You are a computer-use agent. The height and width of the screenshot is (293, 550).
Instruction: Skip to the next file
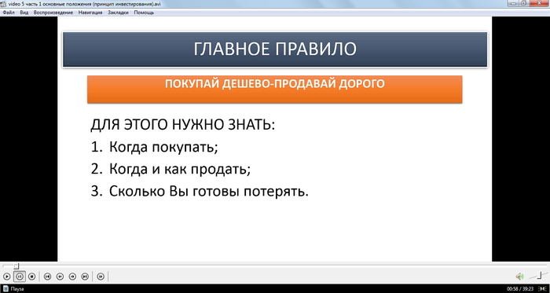(85, 277)
